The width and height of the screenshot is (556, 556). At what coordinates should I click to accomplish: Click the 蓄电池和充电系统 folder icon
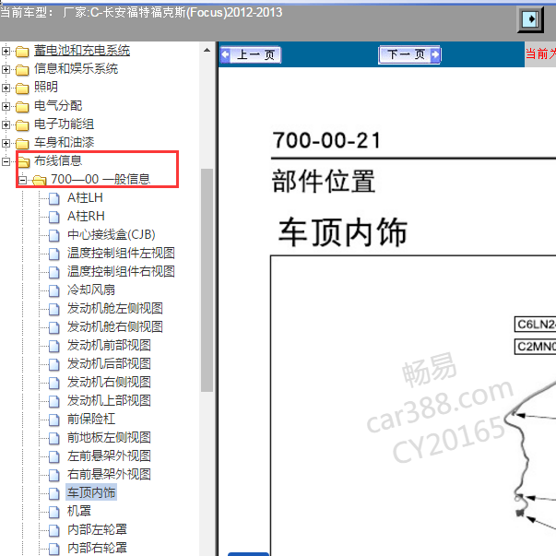pos(22,52)
